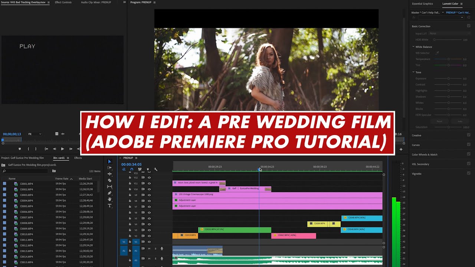Add marker in the timeline header
This screenshot has height=267, width=475.
pos(148,169)
